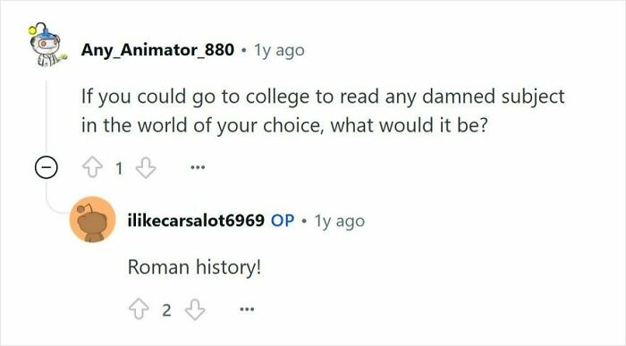This screenshot has width=626, height=346.
Task: Click the vote count 1 on top comment
Action: tap(119, 168)
